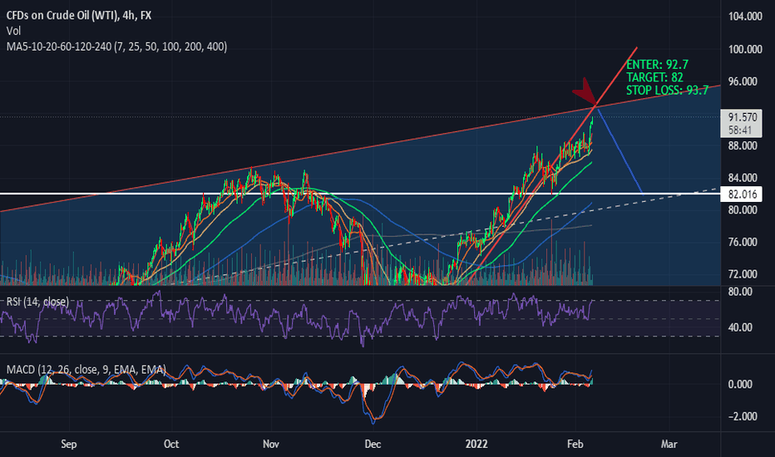
Task: Open the MA5-10-20-60-120-240 indicator legend
Action: click(116, 47)
